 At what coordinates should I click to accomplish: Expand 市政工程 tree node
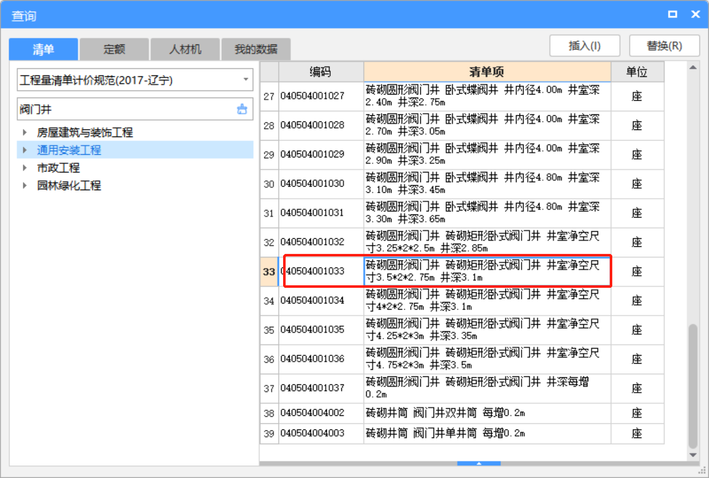tap(24, 168)
